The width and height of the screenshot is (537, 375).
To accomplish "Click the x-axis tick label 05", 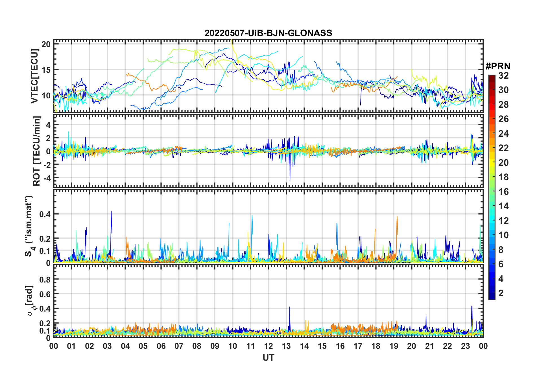I will point(143,346).
